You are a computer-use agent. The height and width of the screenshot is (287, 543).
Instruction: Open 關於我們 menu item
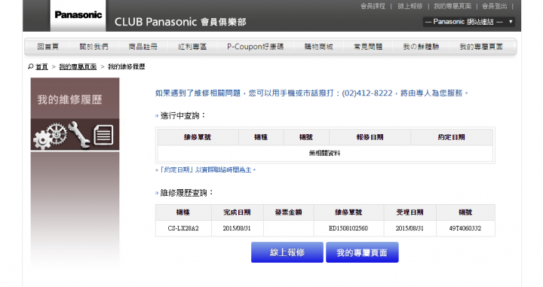tap(94, 47)
